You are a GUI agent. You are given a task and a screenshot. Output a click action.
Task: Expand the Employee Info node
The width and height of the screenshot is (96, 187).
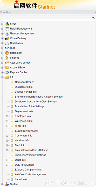click(7, 116)
